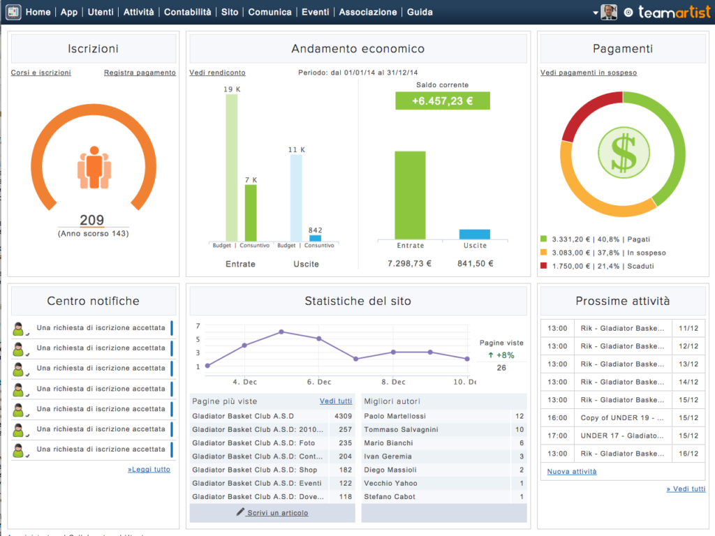The image size is (715, 536).
Task: Click the green Saldo corrente amount box
Action: (x=443, y=100)
